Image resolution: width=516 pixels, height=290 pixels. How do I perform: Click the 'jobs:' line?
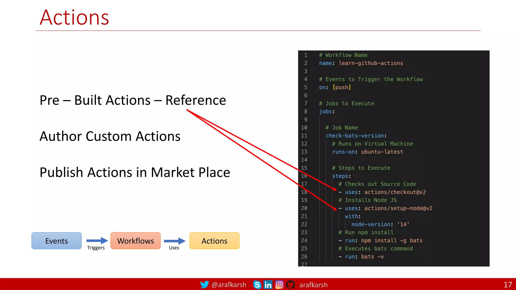[x=327, y=112]
